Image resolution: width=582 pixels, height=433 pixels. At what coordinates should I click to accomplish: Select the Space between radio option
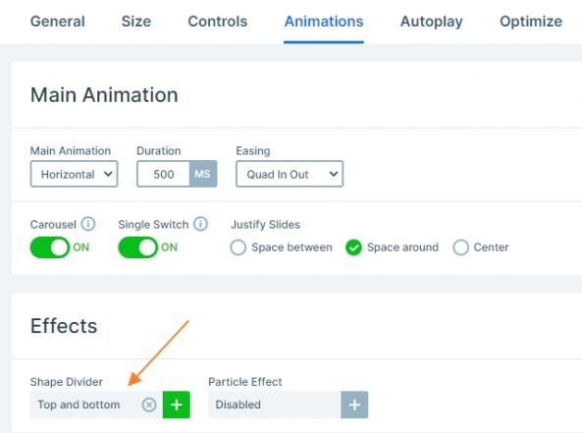pos(238,247)
